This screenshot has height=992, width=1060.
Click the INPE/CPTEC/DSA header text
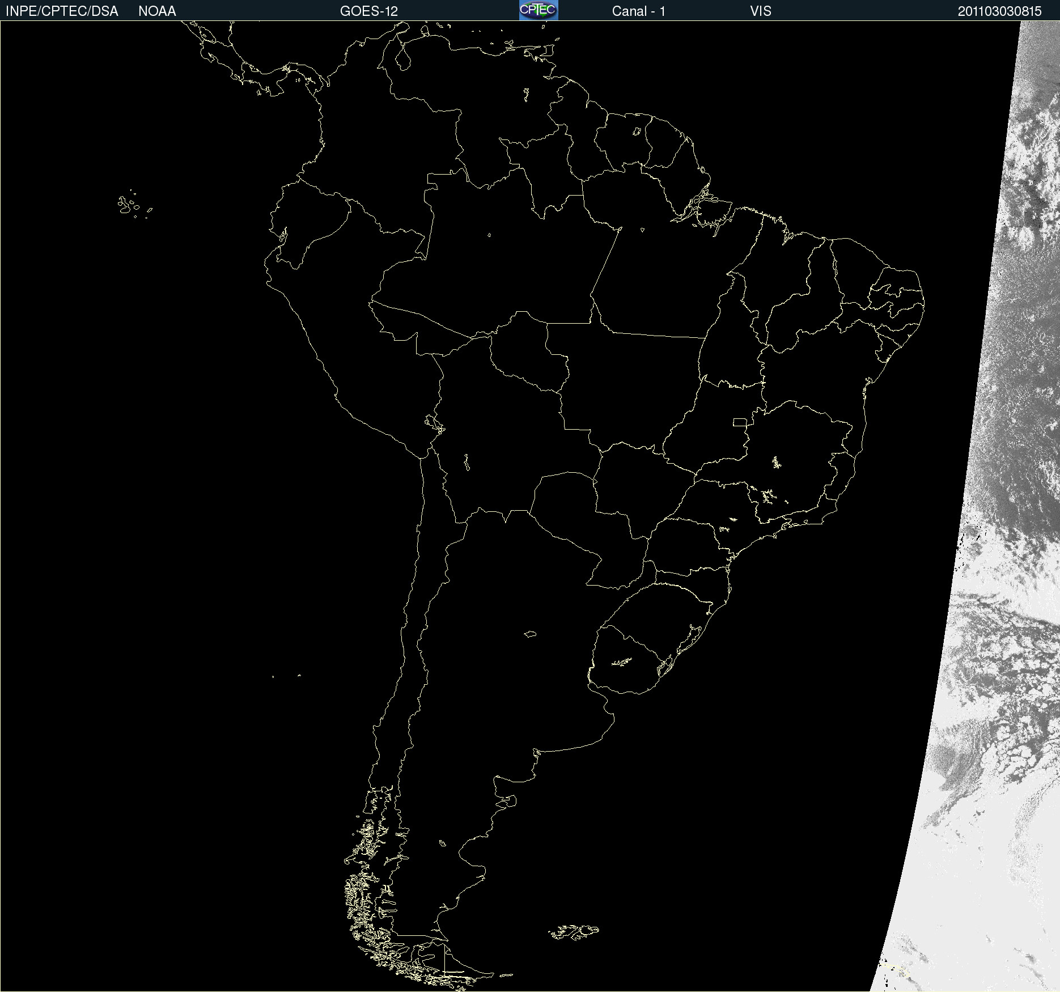[62, 11]
